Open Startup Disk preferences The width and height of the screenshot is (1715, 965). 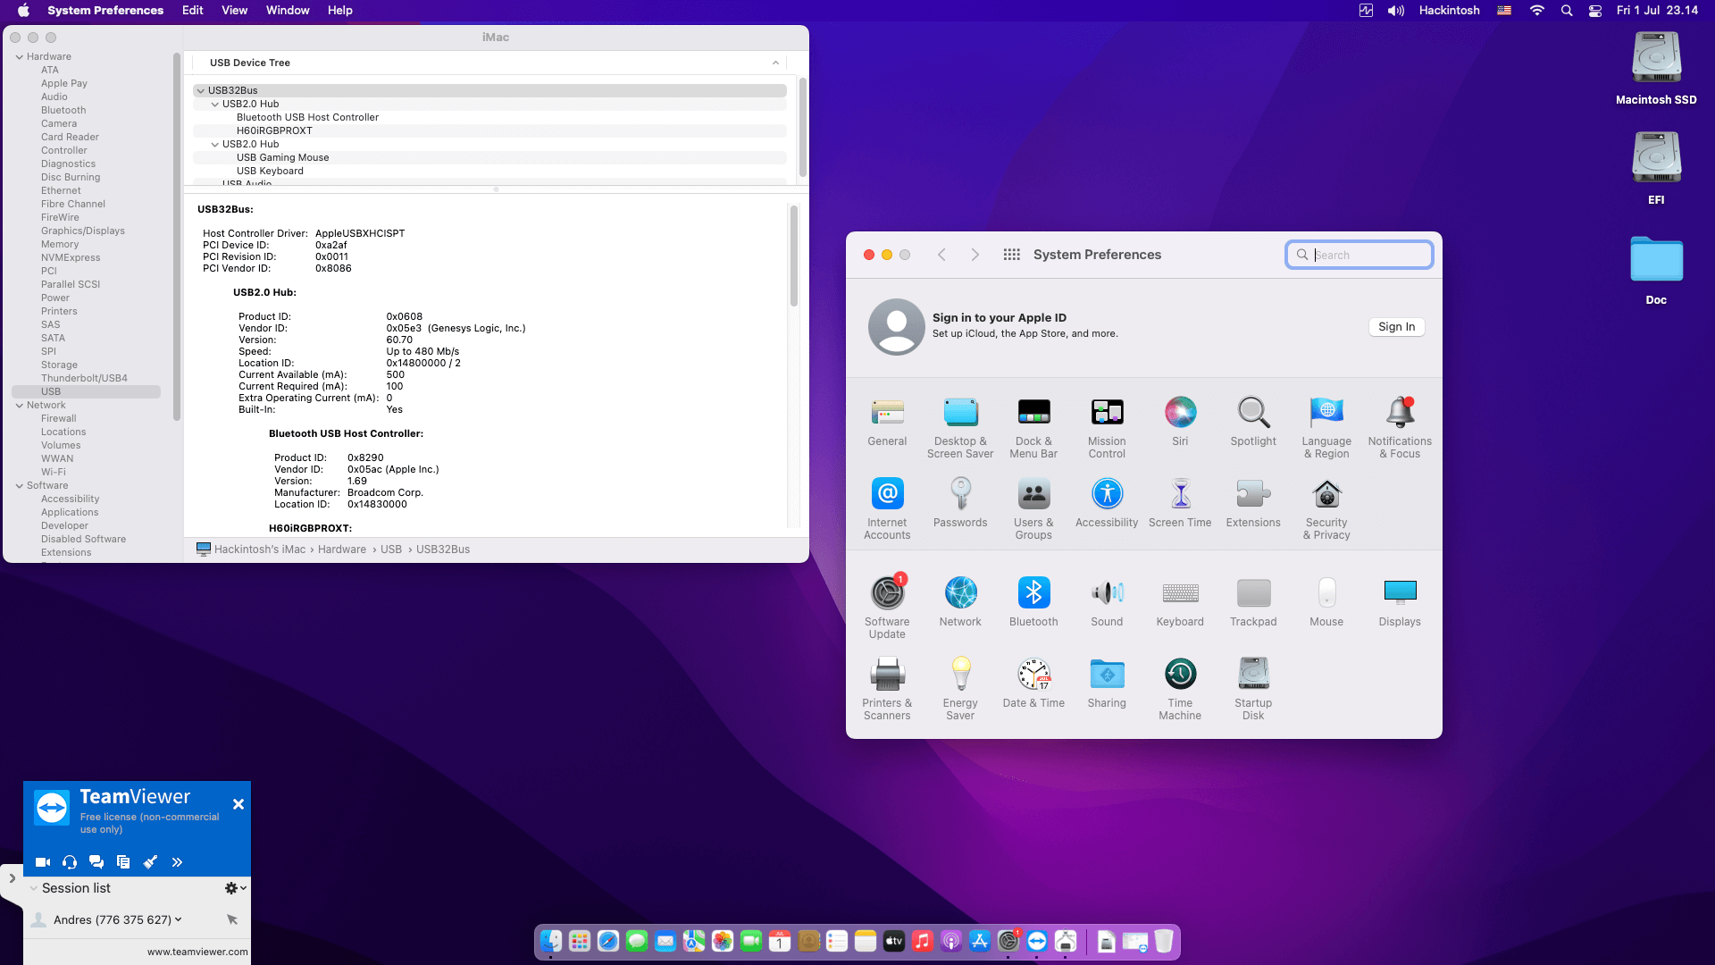[x=1253, y=690]
